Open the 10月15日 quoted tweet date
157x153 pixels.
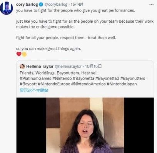[93, 66]
